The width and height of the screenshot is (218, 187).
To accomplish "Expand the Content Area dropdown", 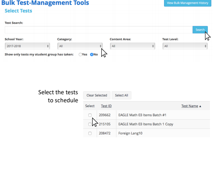I will [x=132, y=46].
